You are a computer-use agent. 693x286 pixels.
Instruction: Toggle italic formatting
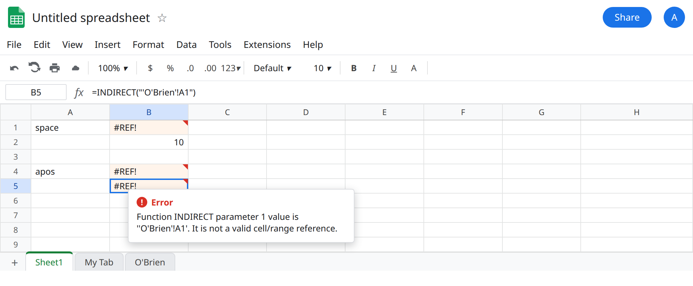tap(374, 68)
